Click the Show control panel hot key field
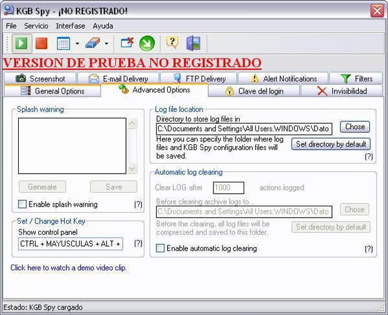388x315 pixels. (x=71, y=244)
